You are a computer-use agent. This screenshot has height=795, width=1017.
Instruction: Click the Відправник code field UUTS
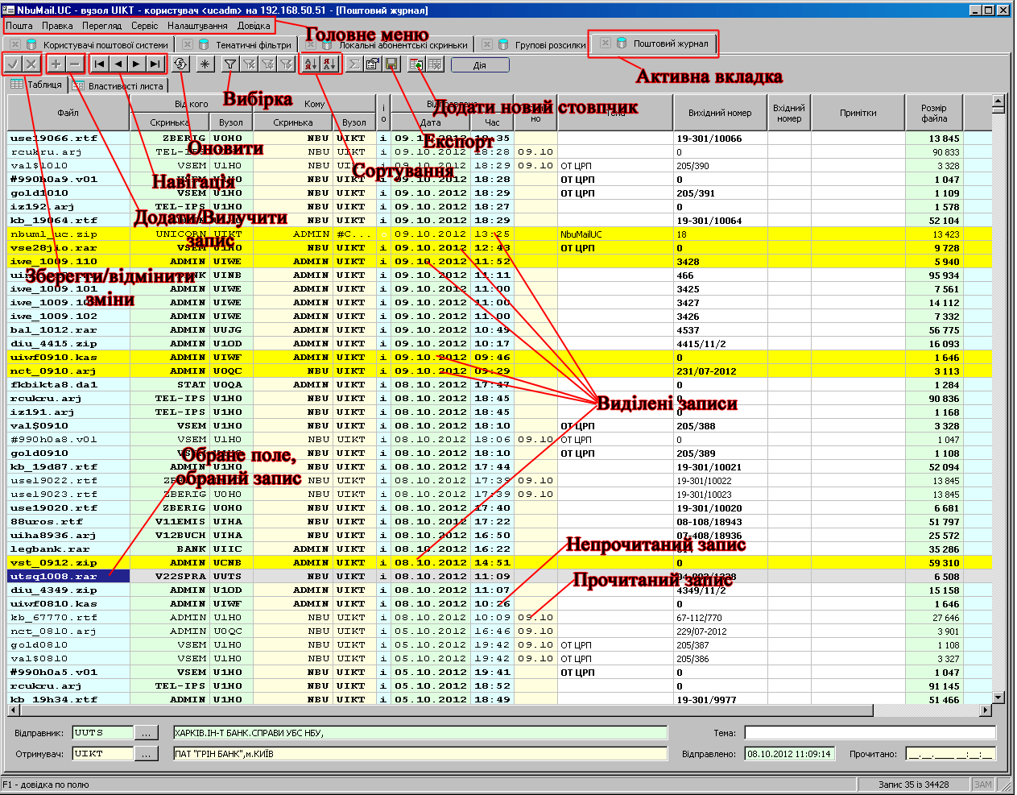[x=102, y=733]
